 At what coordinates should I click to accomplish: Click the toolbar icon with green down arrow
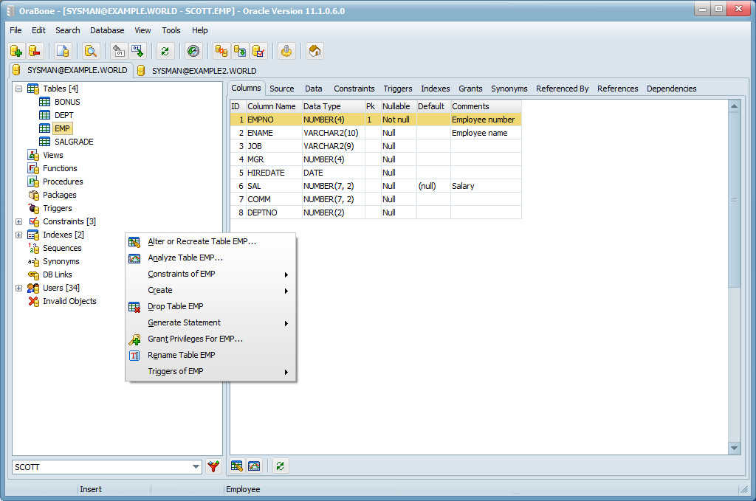click(137, 51)
